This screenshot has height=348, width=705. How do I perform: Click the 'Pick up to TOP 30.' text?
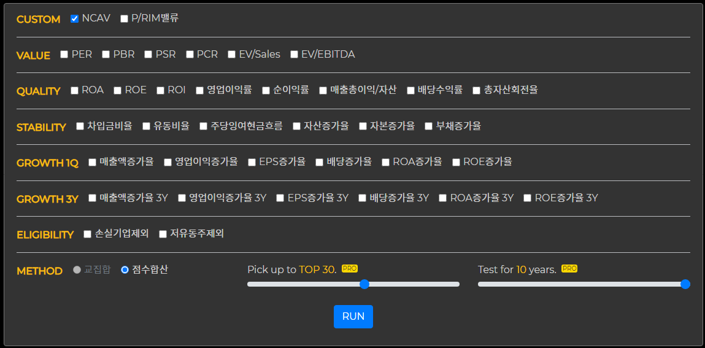click(x=292, y=270)
